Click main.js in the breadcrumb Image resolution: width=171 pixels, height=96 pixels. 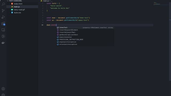pyautogui.click(x=46, y=1)
